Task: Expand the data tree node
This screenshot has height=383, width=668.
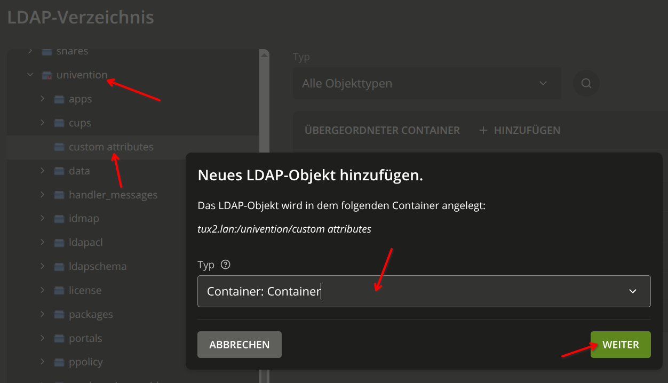Action: 43,171
